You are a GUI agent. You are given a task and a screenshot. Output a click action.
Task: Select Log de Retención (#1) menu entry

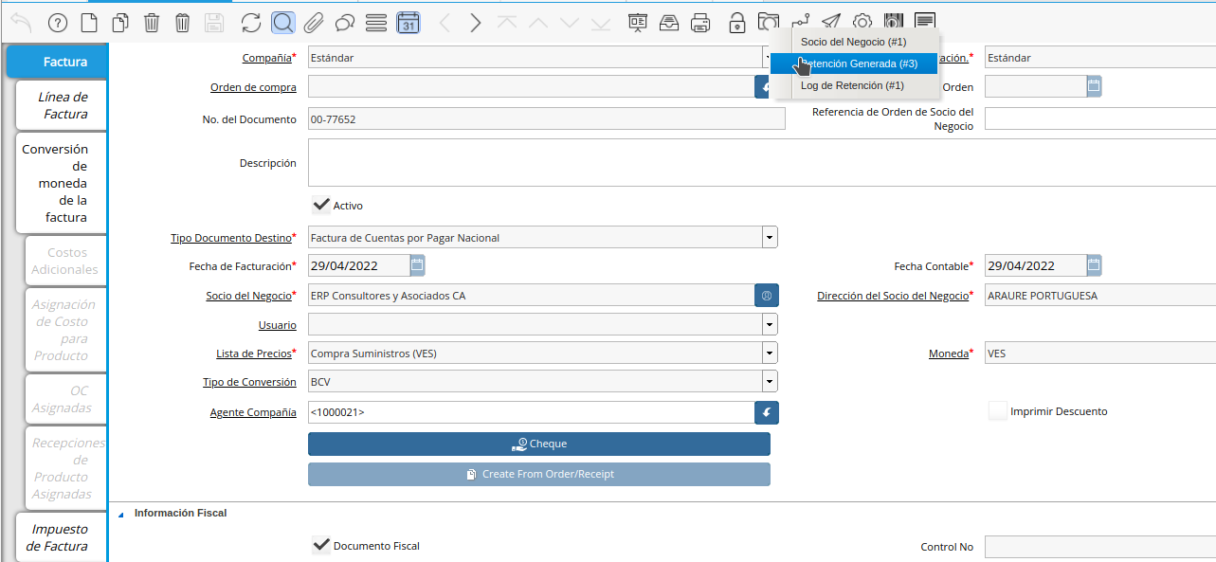click(856, 85)
